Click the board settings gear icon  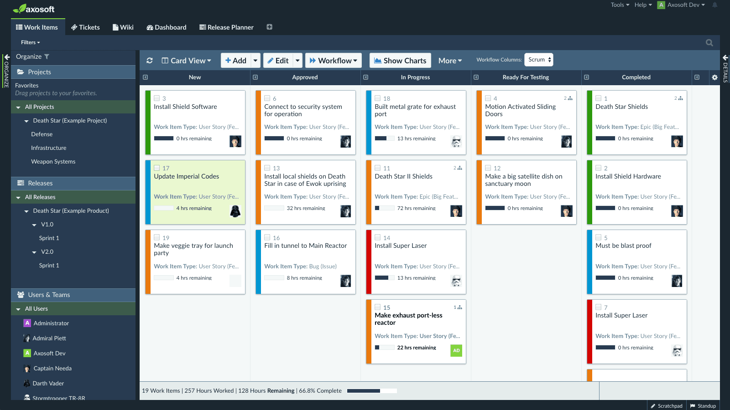[x=714, y=77]
